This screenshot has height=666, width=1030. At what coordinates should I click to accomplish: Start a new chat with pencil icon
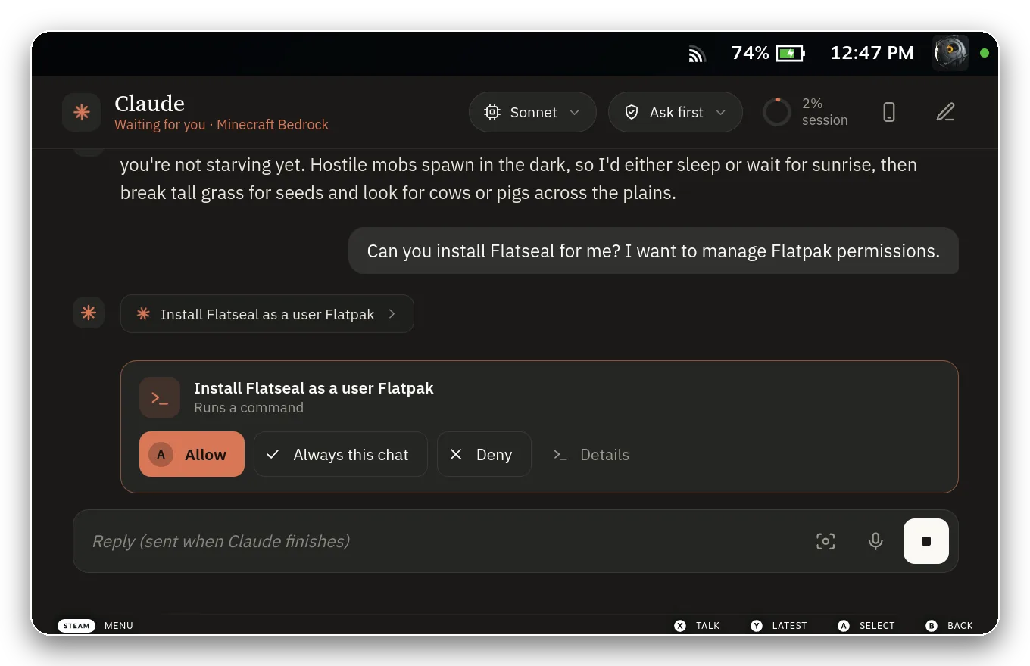(945, 112)
